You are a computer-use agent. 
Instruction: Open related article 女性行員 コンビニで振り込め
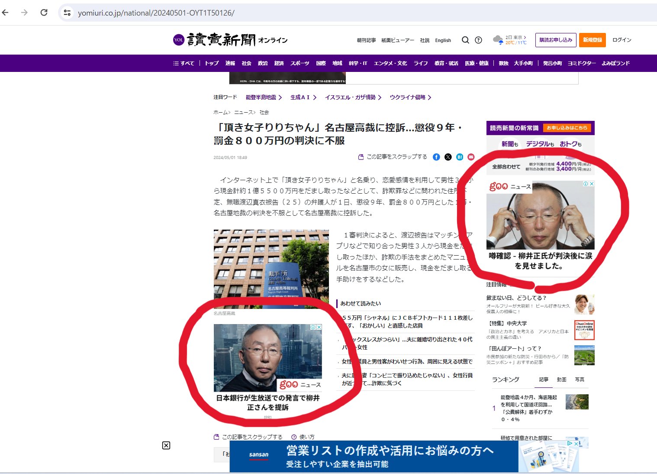click(x=407, y=379)
